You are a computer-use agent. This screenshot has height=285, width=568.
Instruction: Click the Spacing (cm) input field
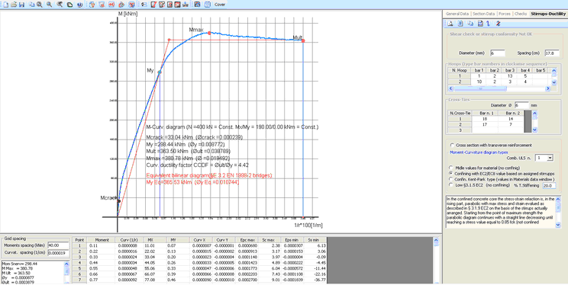click(x=552, y=53)
